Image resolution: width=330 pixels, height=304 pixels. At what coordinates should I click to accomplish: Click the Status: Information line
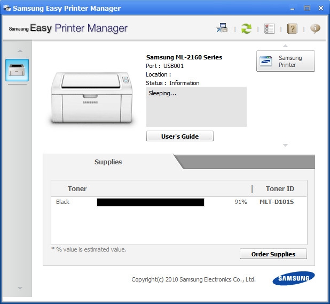[x=172, y=83]
